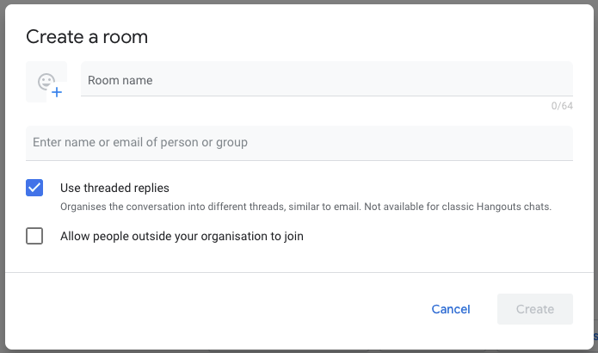The width and height of the screenshot is (598, 353).
Task: Click the 'Use threaded replies' label
Action: click(114, 188)
